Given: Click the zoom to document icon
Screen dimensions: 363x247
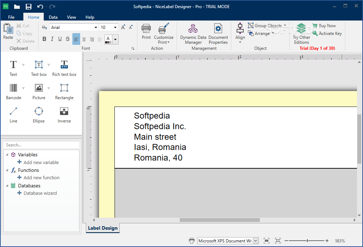Looking at the screenshot, I should coord(267,241).
